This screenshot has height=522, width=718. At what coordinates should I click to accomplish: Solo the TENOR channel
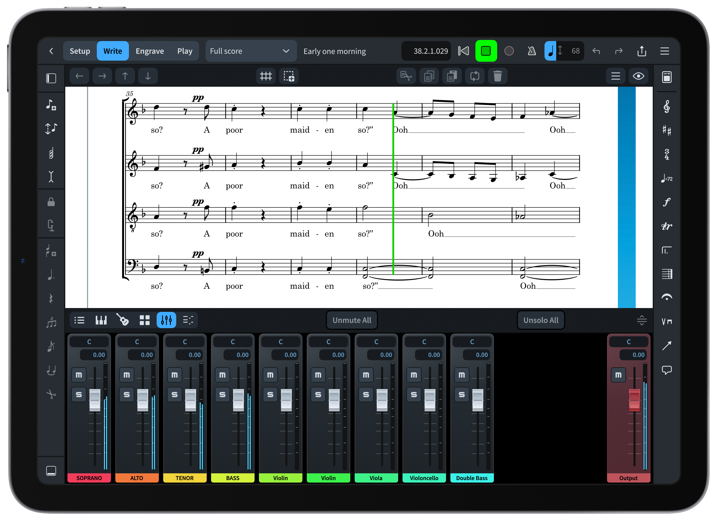[174, 394]
